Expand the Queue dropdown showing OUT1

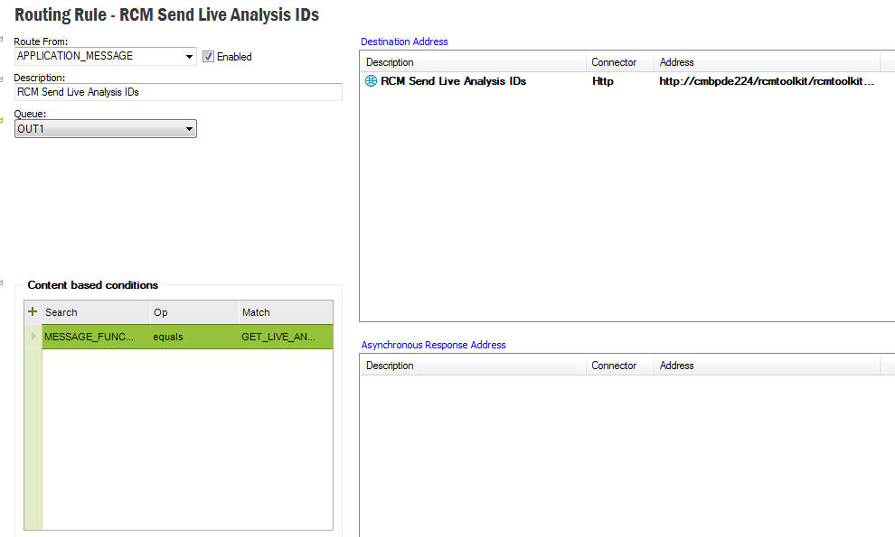coord(189,129)
